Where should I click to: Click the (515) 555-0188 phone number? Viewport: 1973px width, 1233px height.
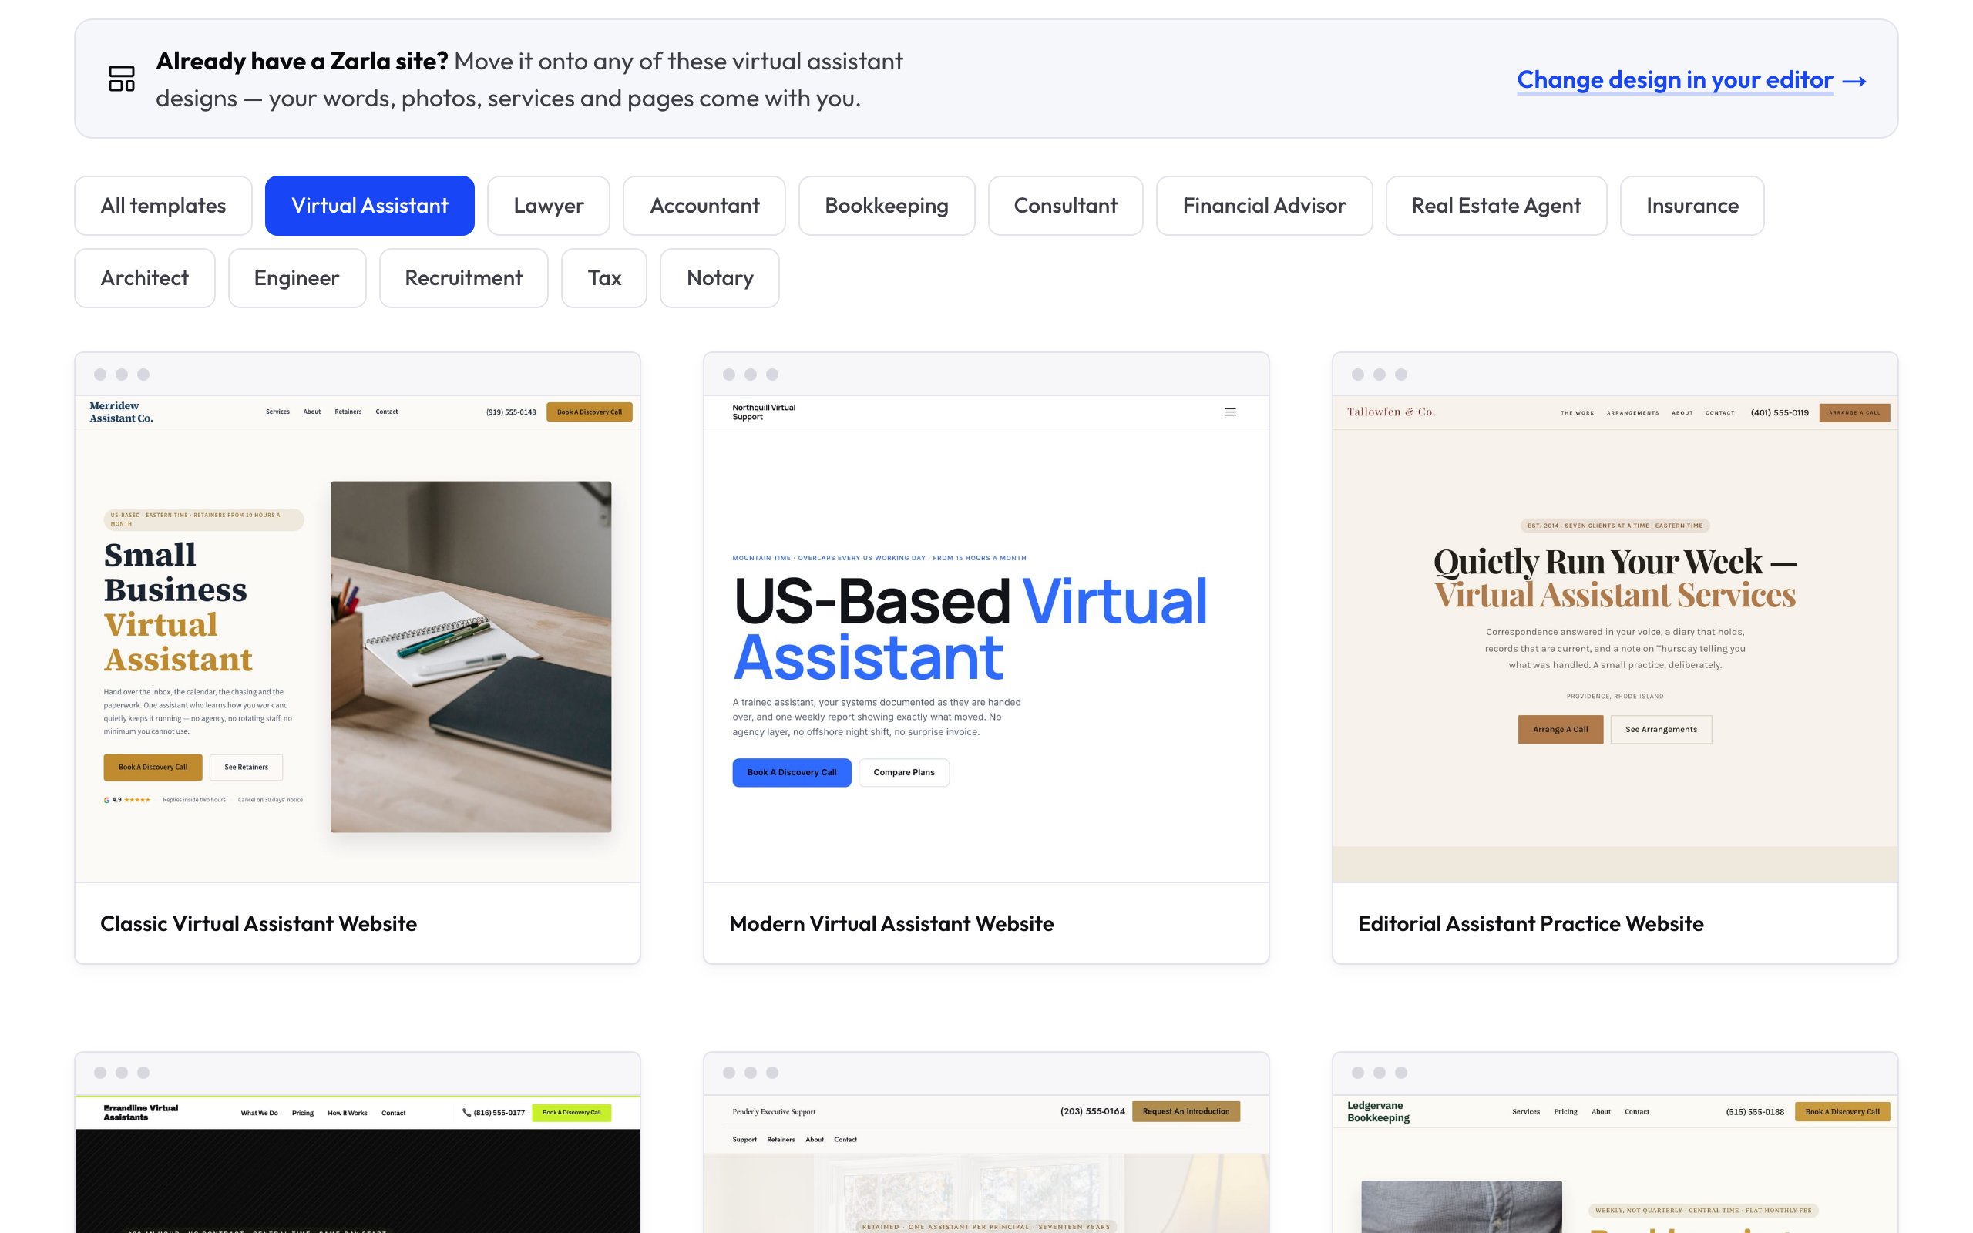(1754, 1111)
